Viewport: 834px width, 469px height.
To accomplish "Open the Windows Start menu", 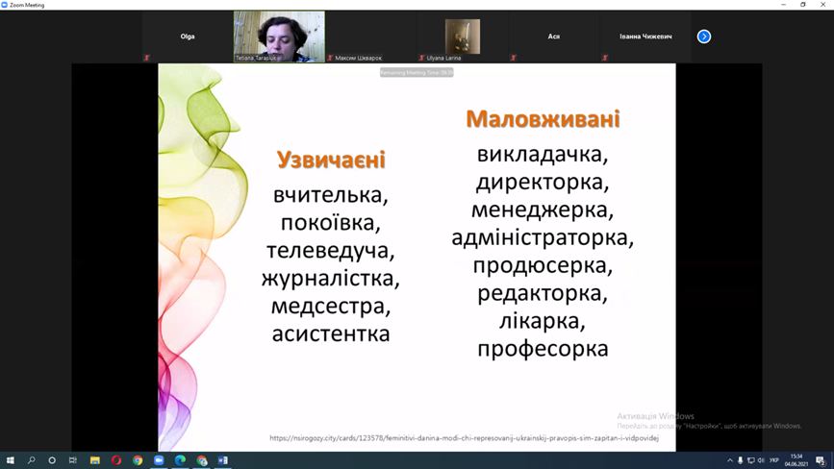I will (x=9, y=460).
